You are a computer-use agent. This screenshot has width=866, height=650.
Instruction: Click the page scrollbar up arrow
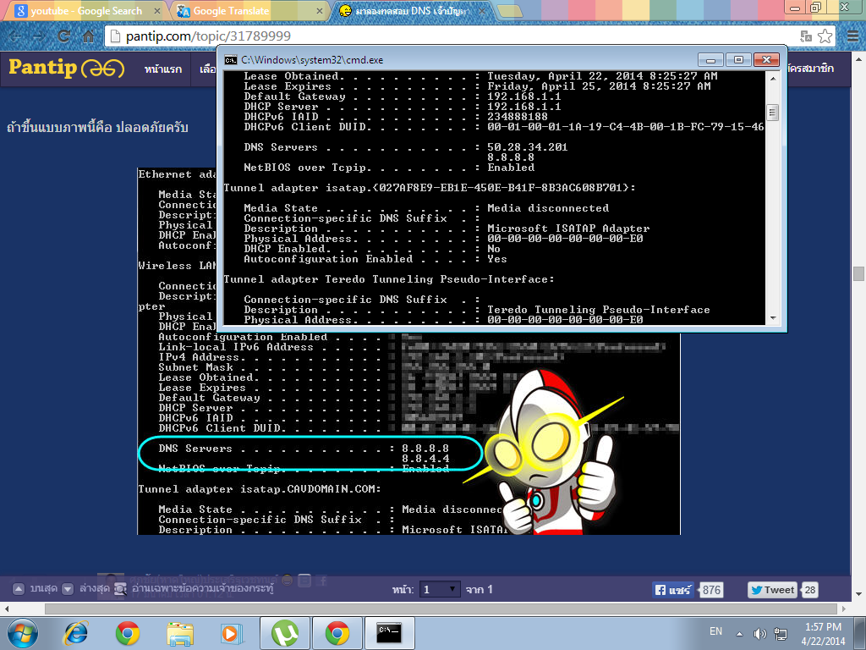click(x=858, y=58)
